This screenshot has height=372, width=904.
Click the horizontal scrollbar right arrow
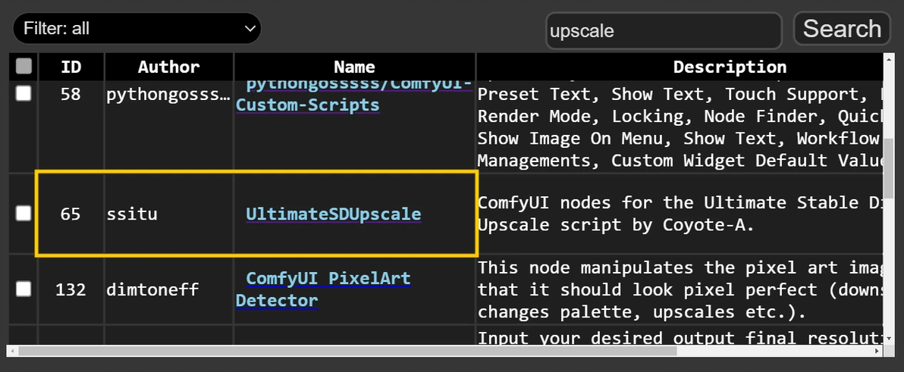pos(877,352)
